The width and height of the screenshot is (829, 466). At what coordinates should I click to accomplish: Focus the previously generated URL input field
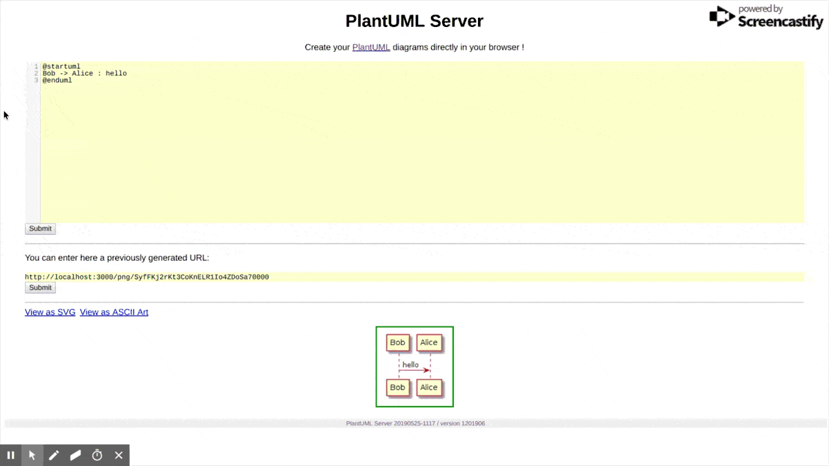click(414, 277)
